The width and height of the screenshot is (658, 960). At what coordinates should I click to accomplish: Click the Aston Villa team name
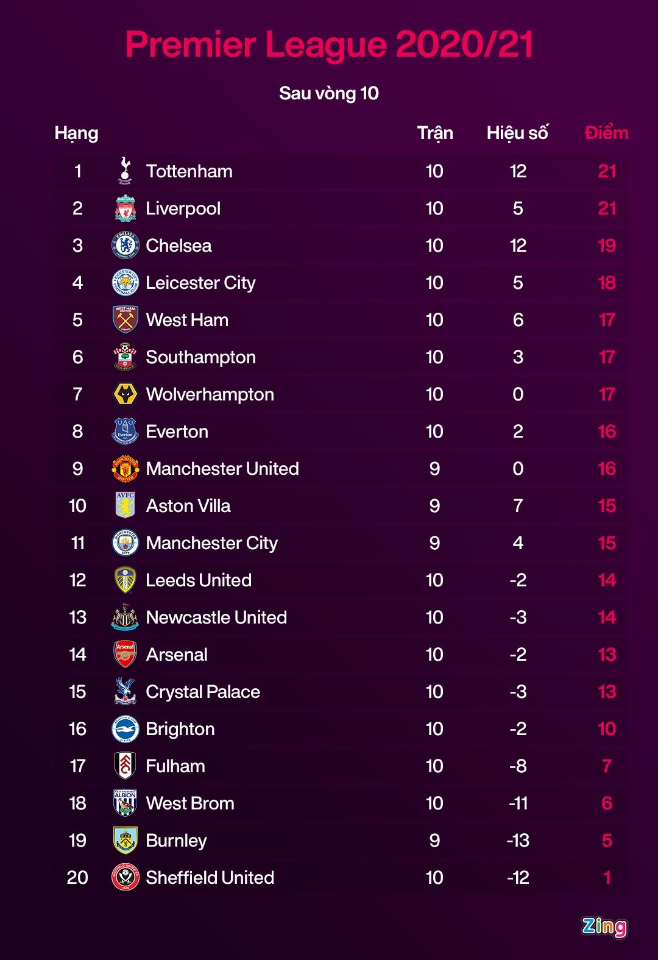pos(188,506)
